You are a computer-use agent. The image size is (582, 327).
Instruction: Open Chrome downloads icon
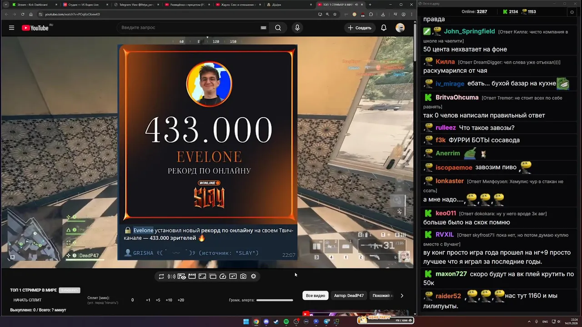point(383,14)
